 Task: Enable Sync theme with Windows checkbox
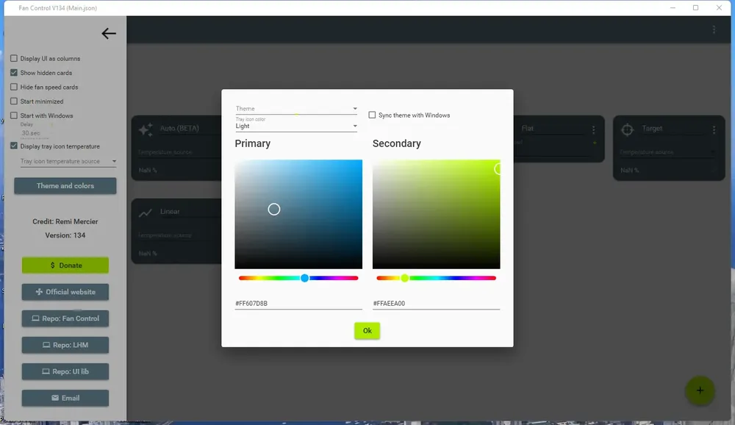(x=372, y=115)
